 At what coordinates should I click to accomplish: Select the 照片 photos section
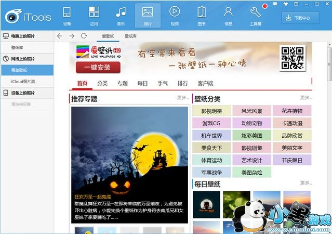[148, 16]
